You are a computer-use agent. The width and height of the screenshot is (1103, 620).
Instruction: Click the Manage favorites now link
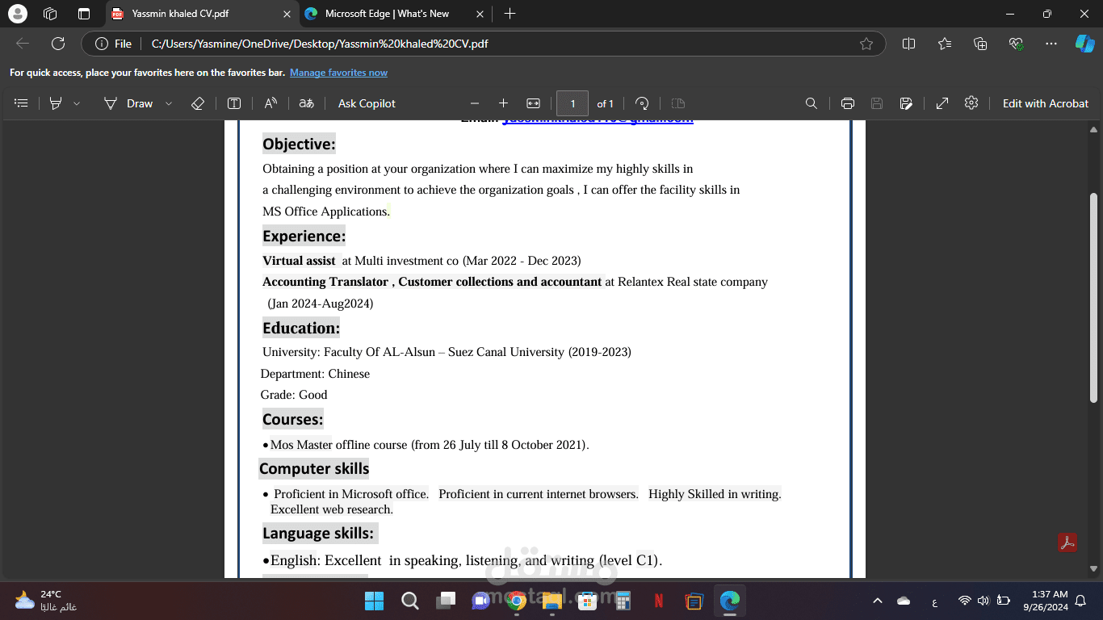pyautogui.click(x=338, y=73)
